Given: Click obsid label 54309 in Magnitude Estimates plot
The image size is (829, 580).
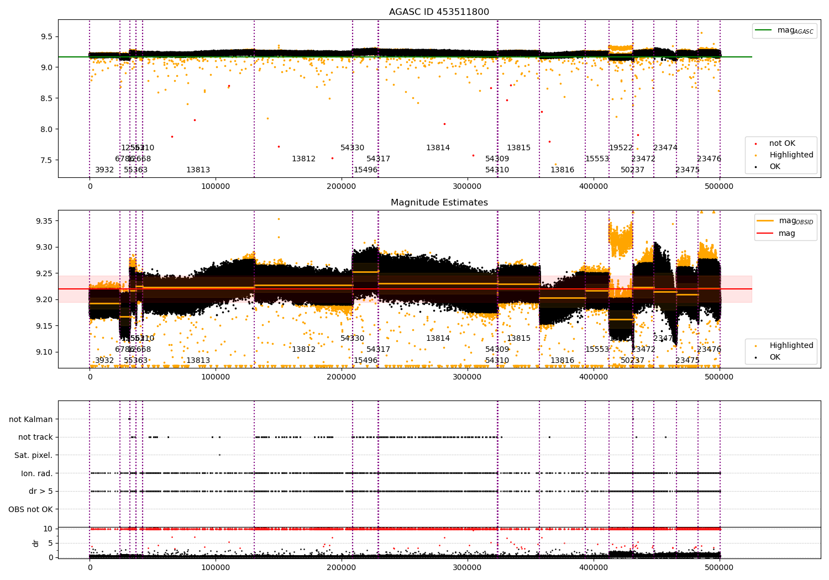Looking at the screenshot, I should pyautogui.click(x=497, y=350).
